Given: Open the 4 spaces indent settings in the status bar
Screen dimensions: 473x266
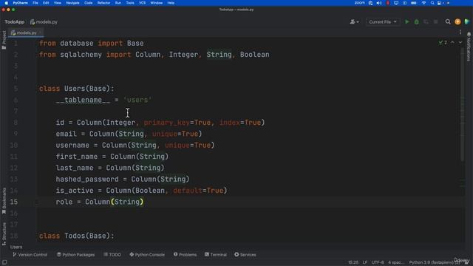Looking at the screenshot, I should point(396,262).
